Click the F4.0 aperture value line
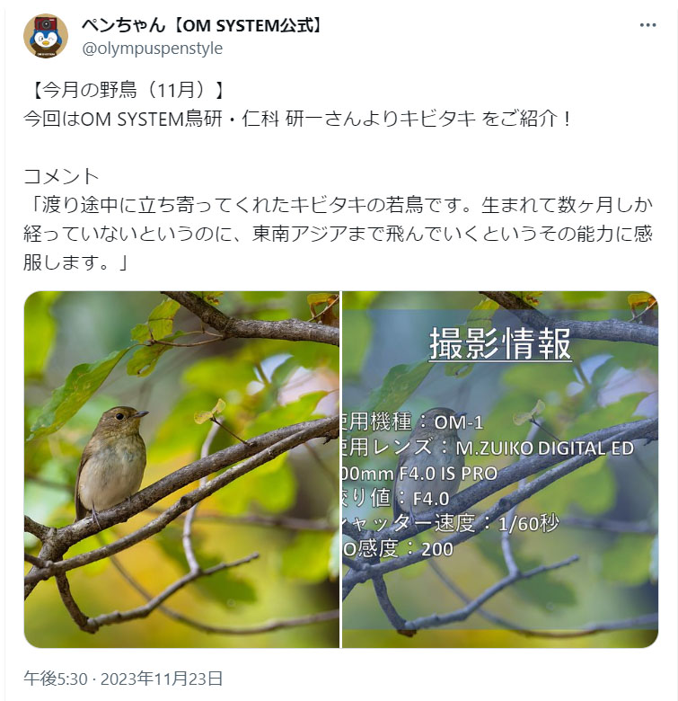The image size is (678, 701). click(396, 498)
